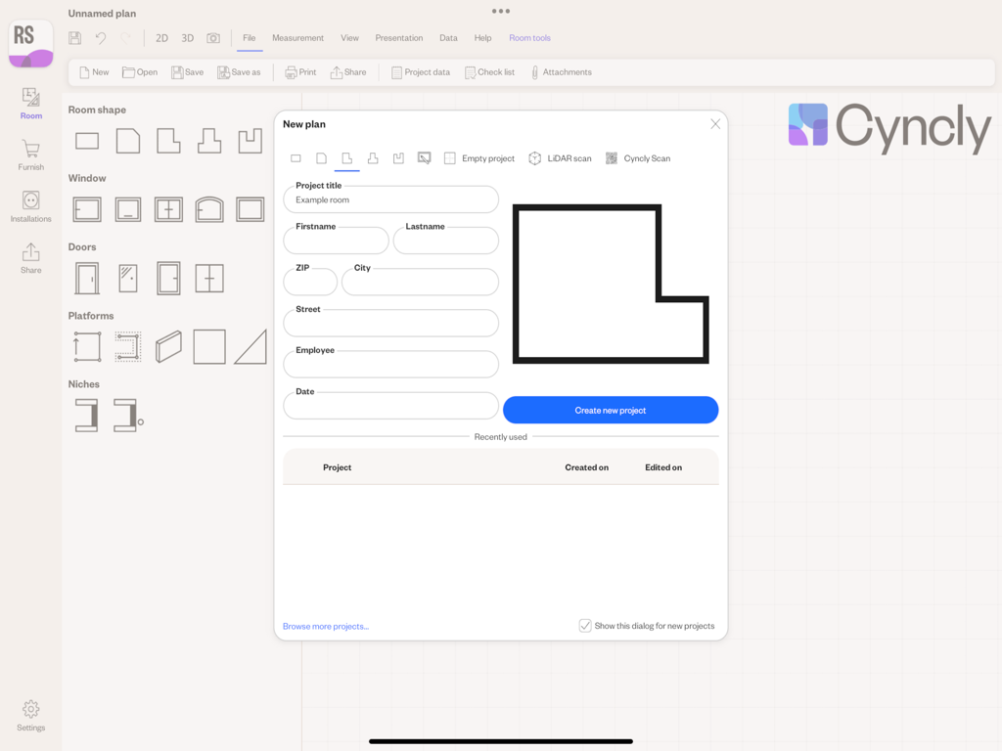Screen dimensions: 1002x751
Task: Click the Attachments toolbar icon
Action: coord(561,71)
